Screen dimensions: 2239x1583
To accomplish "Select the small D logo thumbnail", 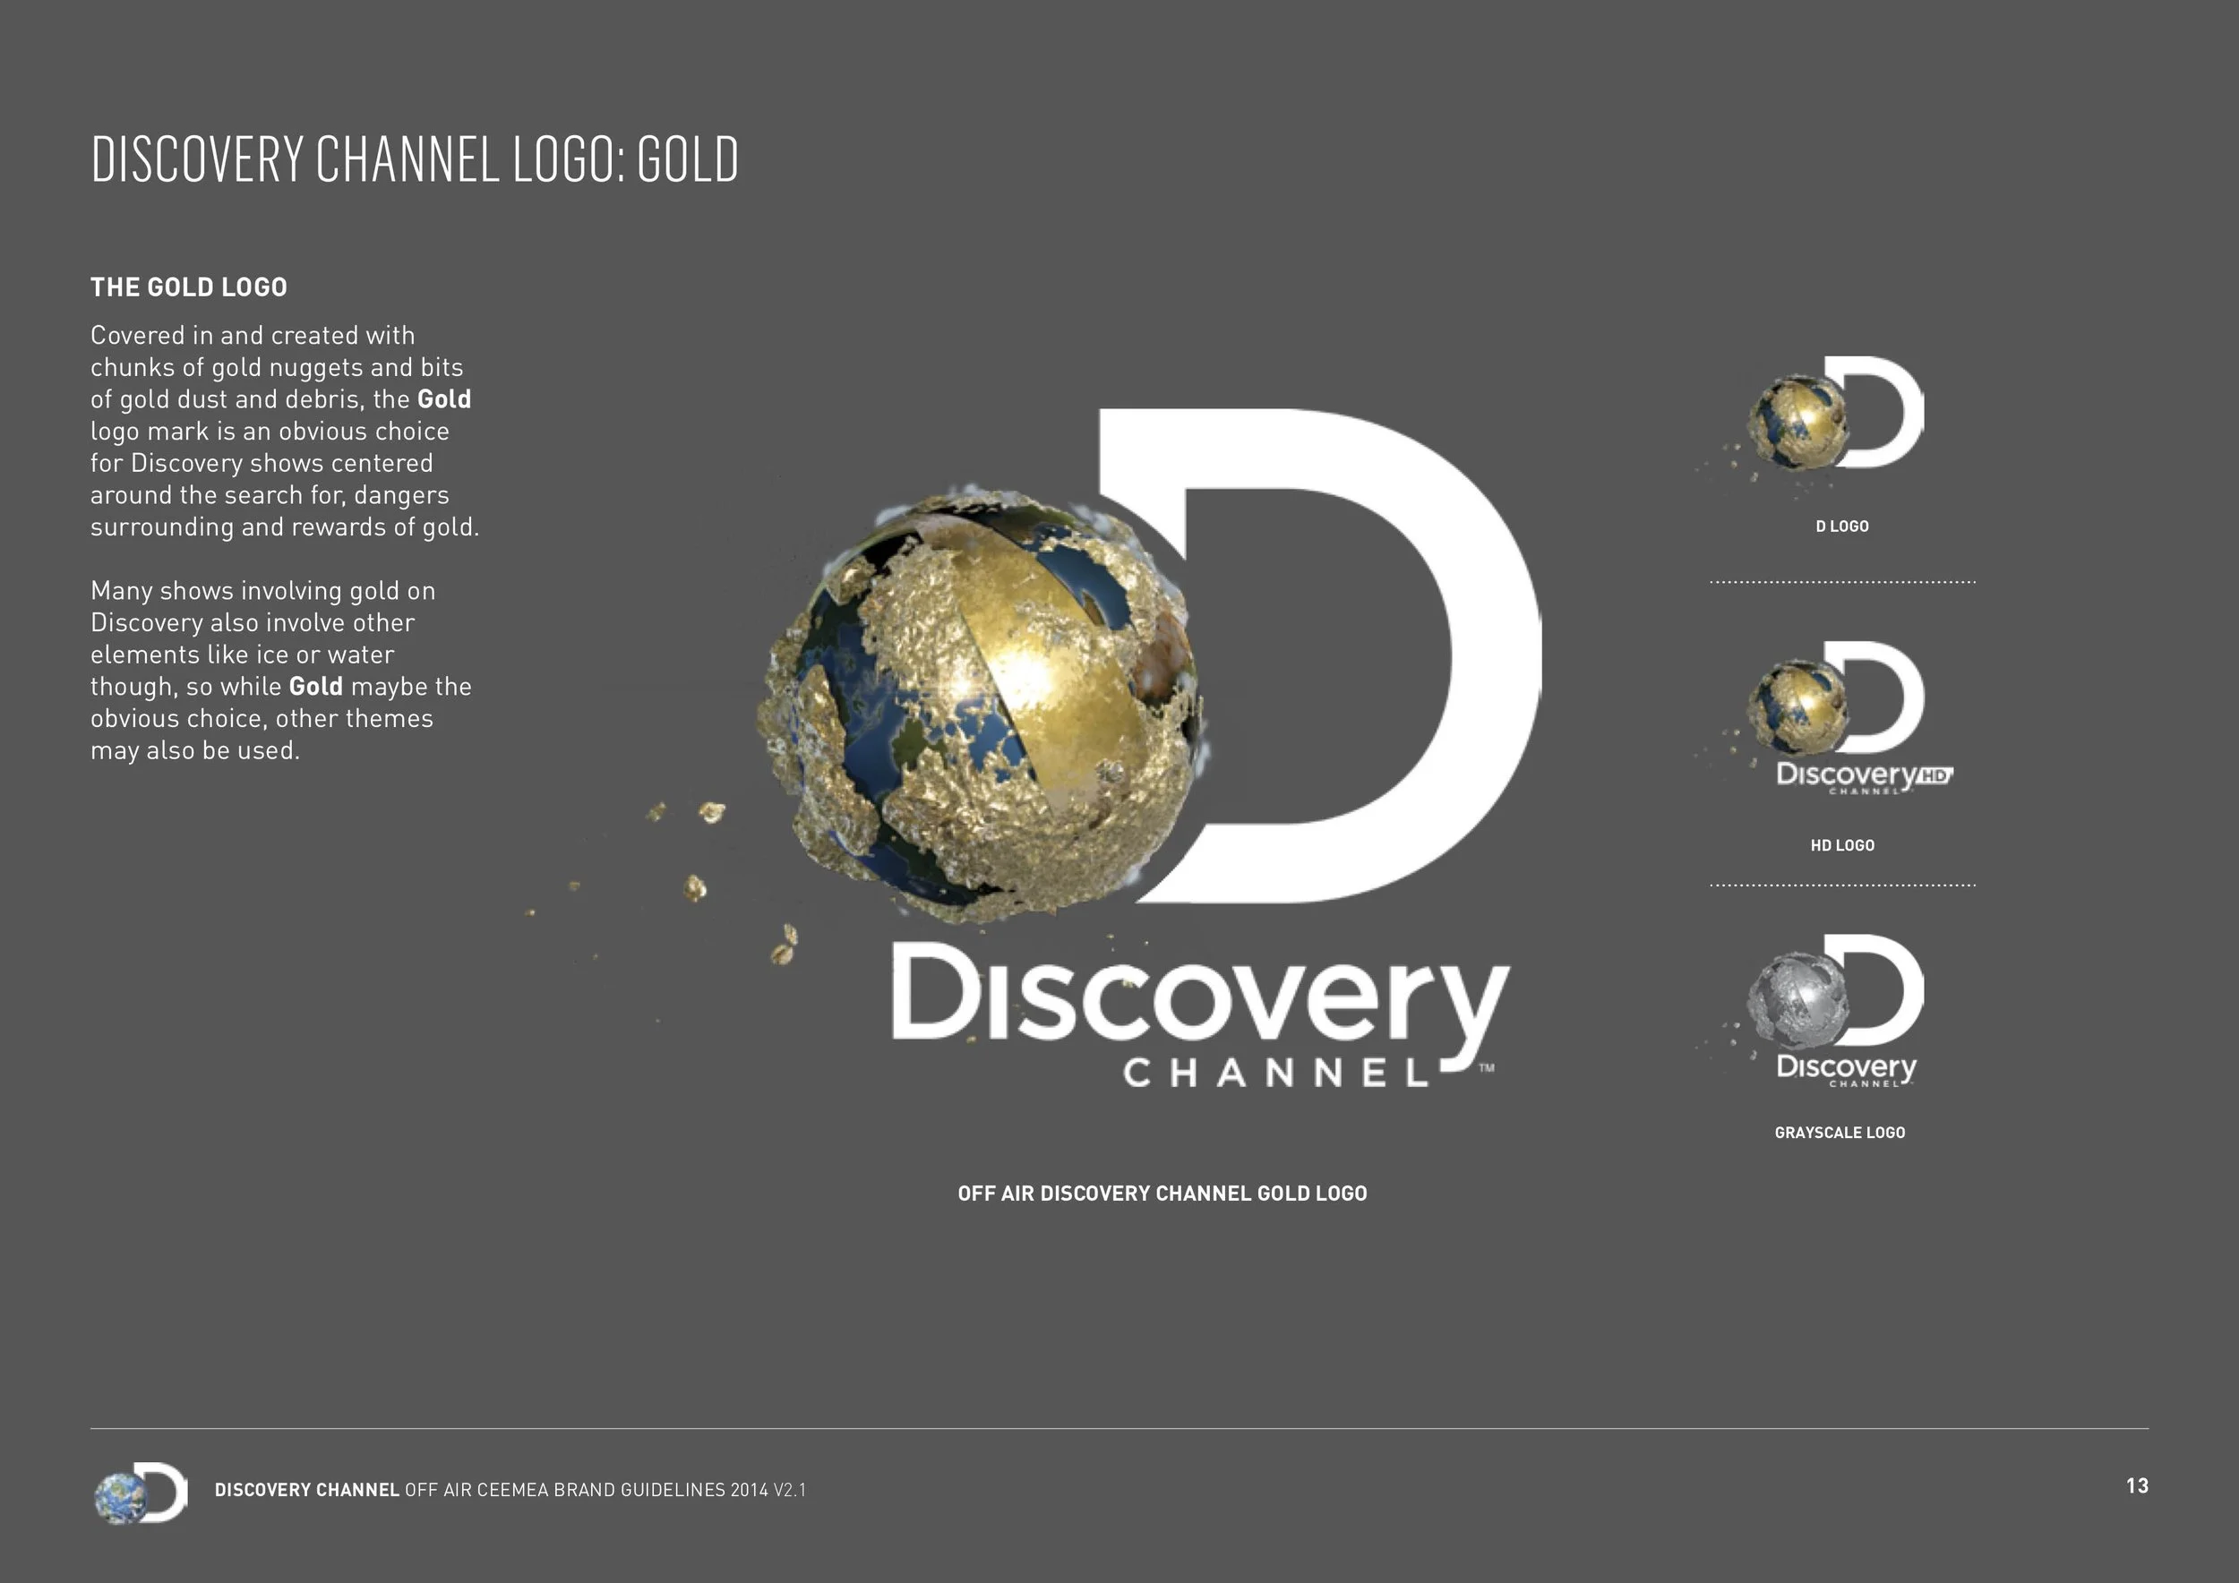I will click(x=1838, y=415).
